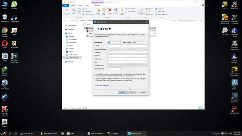
Task: Click the Search Sony Vegas Pro box
Action: tap(190, 21)
